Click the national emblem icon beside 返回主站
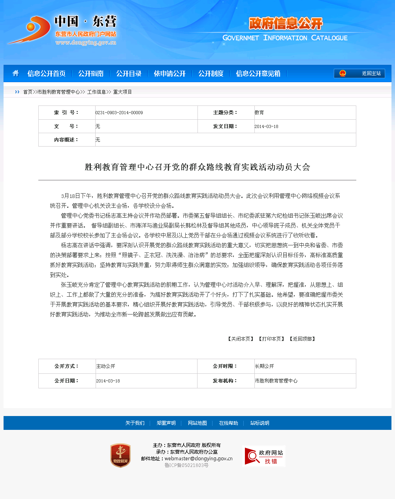 tap(342, 73)
